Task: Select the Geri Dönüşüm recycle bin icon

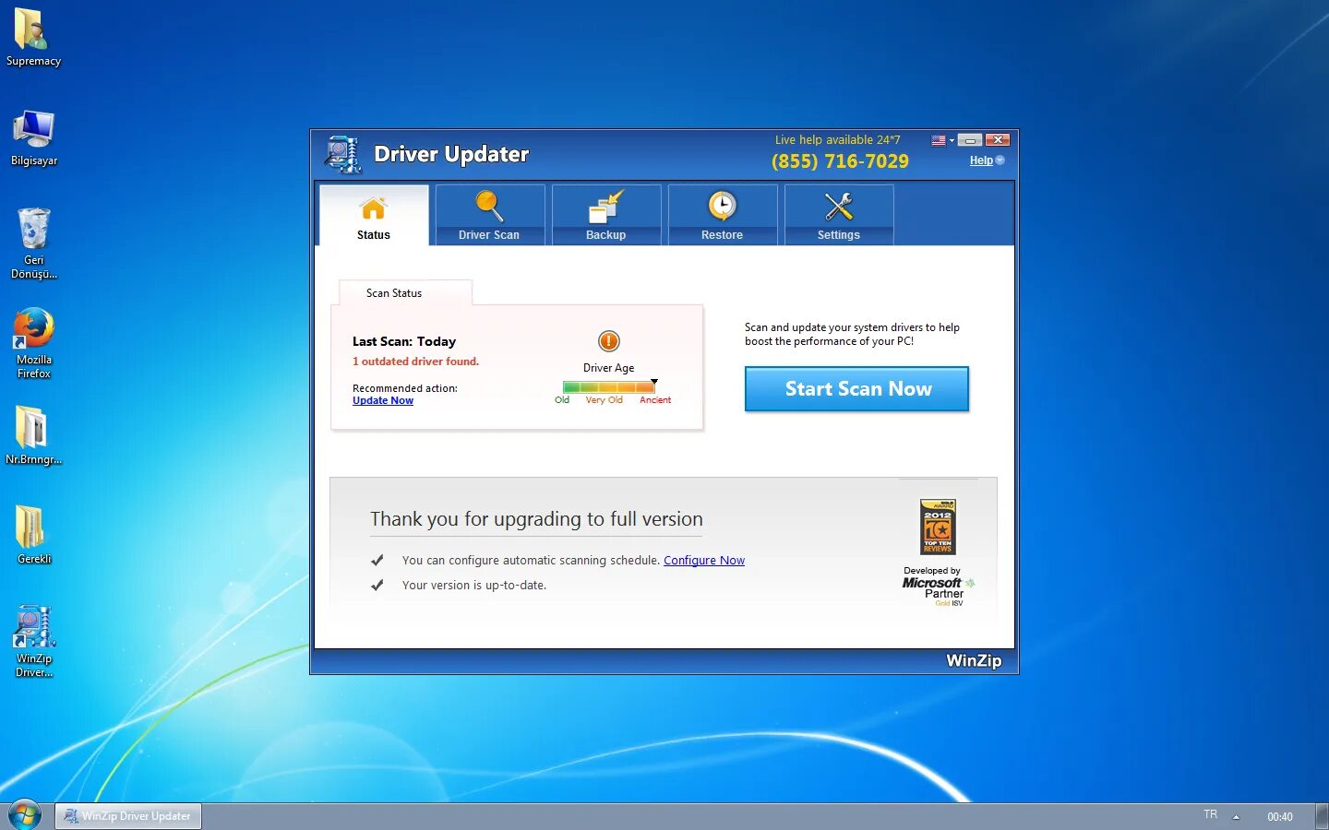Action: 34,243
